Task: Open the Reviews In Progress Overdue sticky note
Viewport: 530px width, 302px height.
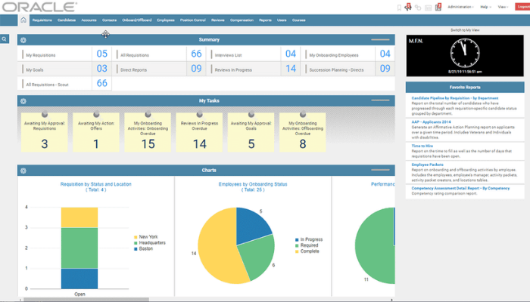Action: (199, 132)
